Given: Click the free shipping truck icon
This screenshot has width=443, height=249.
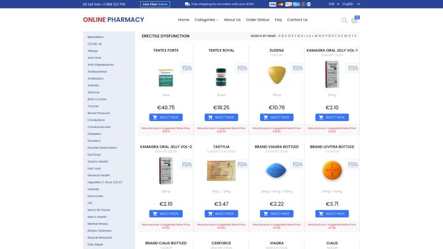Looking at the screenshot, I should [x=187, y=4].
